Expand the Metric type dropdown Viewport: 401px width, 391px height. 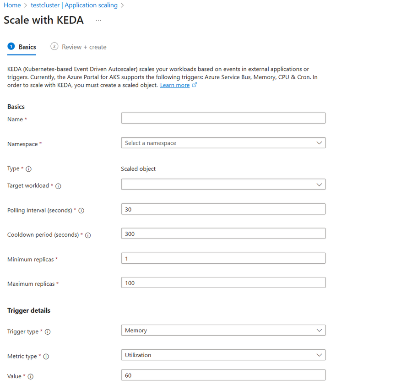223,355
